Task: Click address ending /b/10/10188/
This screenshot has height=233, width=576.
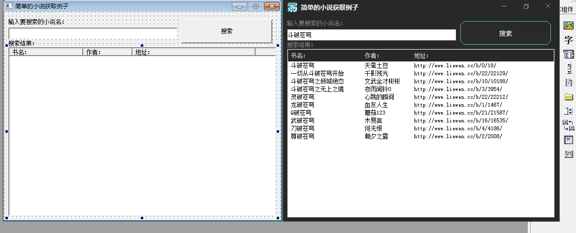Action: click(461, 81)
